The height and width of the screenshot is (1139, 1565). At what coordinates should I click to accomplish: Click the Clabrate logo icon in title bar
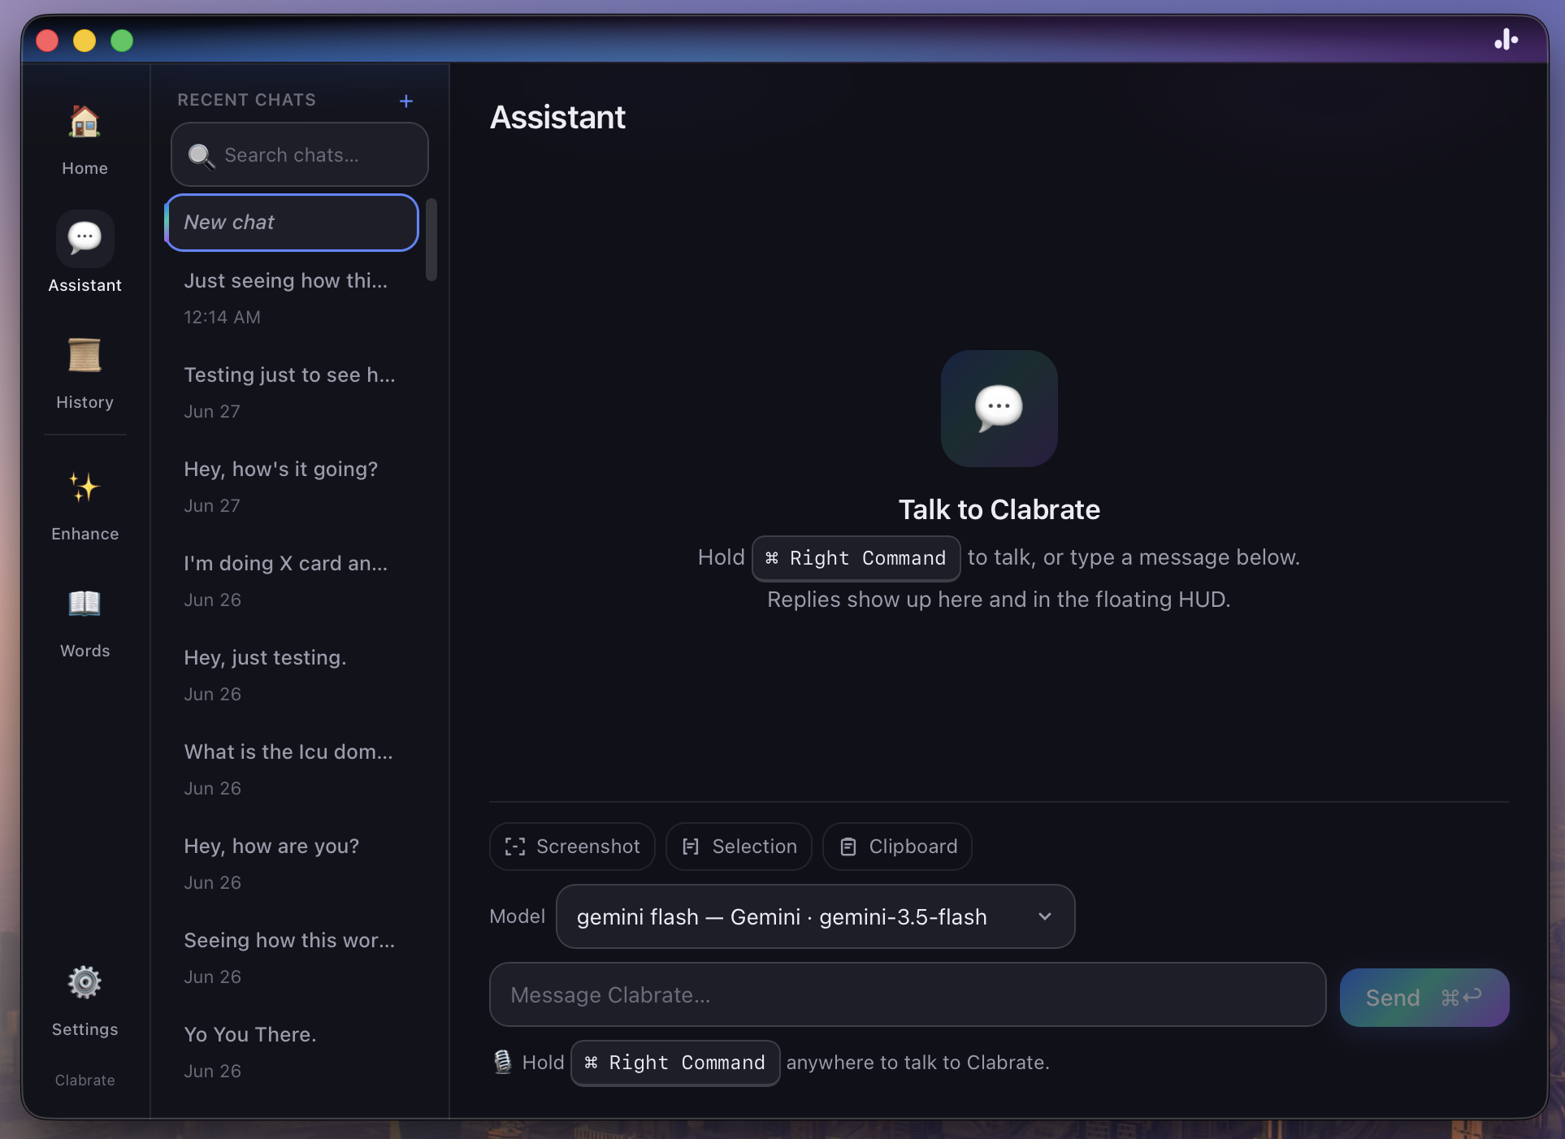pos(1506,40)
